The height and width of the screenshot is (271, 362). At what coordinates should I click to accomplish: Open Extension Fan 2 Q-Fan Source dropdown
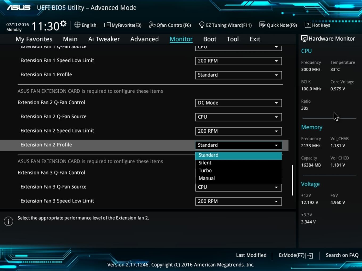point(238,117)
